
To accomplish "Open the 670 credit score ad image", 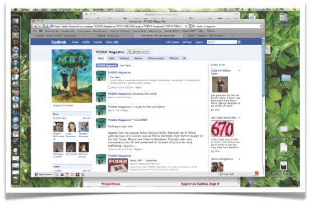I will tap(222, 129).
